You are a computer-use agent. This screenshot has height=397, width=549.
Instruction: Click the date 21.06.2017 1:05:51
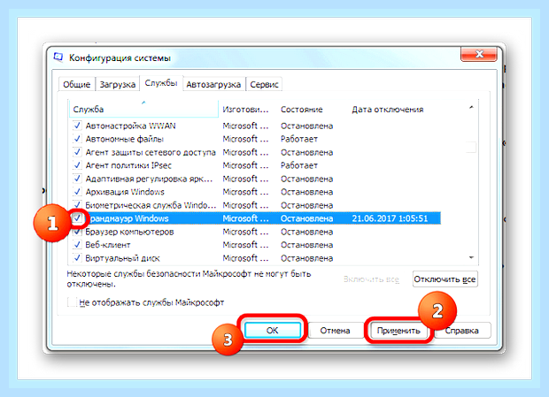390,218
